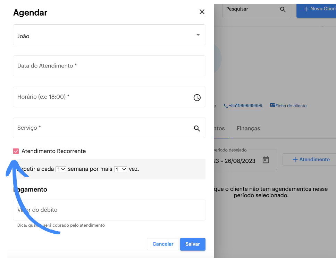The image size is (336, 258).
Task: Open the week interval dropdown
Action: [x=61, y=169]
